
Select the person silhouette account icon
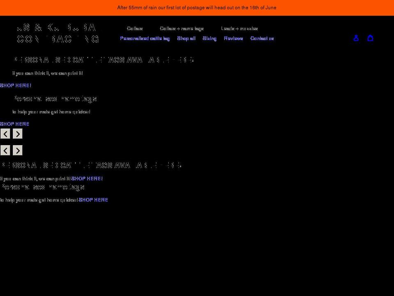coord(356,38)
